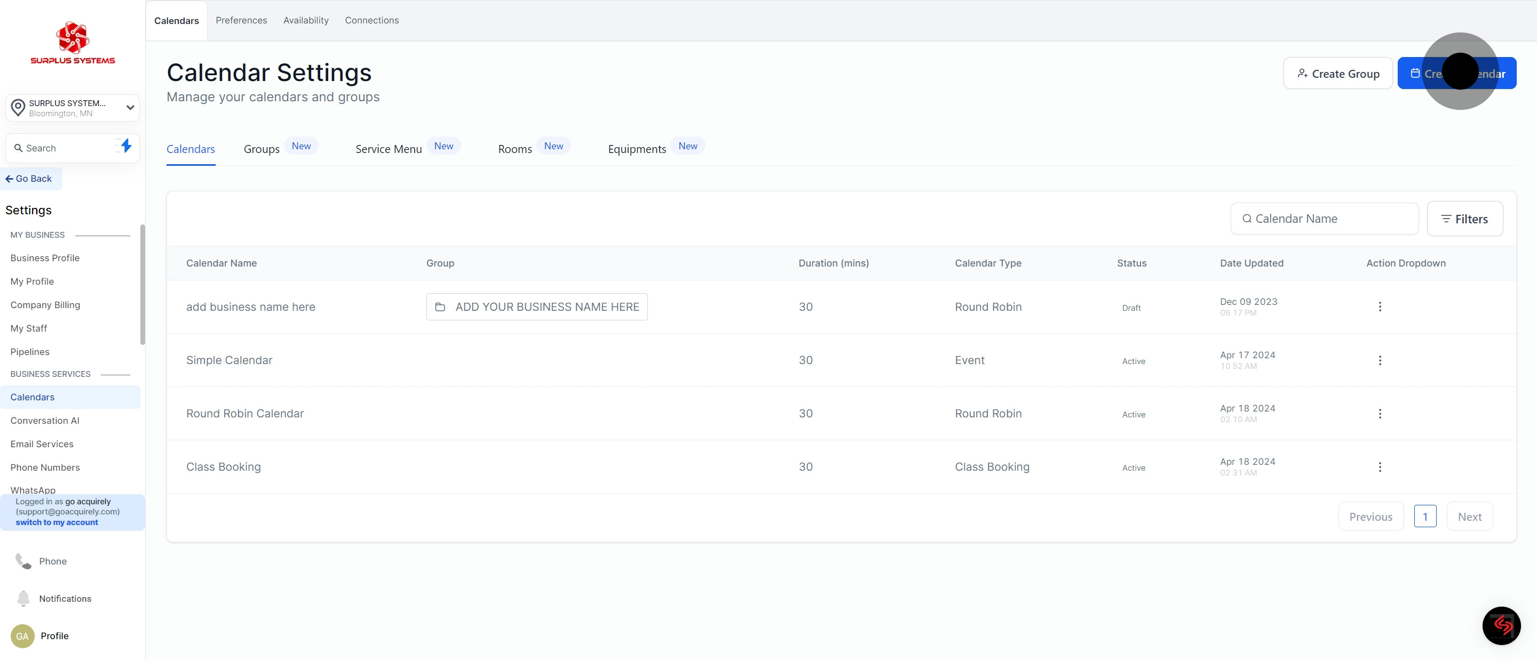Open the folder group picker labeled ADD YOUR BUSINESS NAME HERE

(x=536, y=307)
